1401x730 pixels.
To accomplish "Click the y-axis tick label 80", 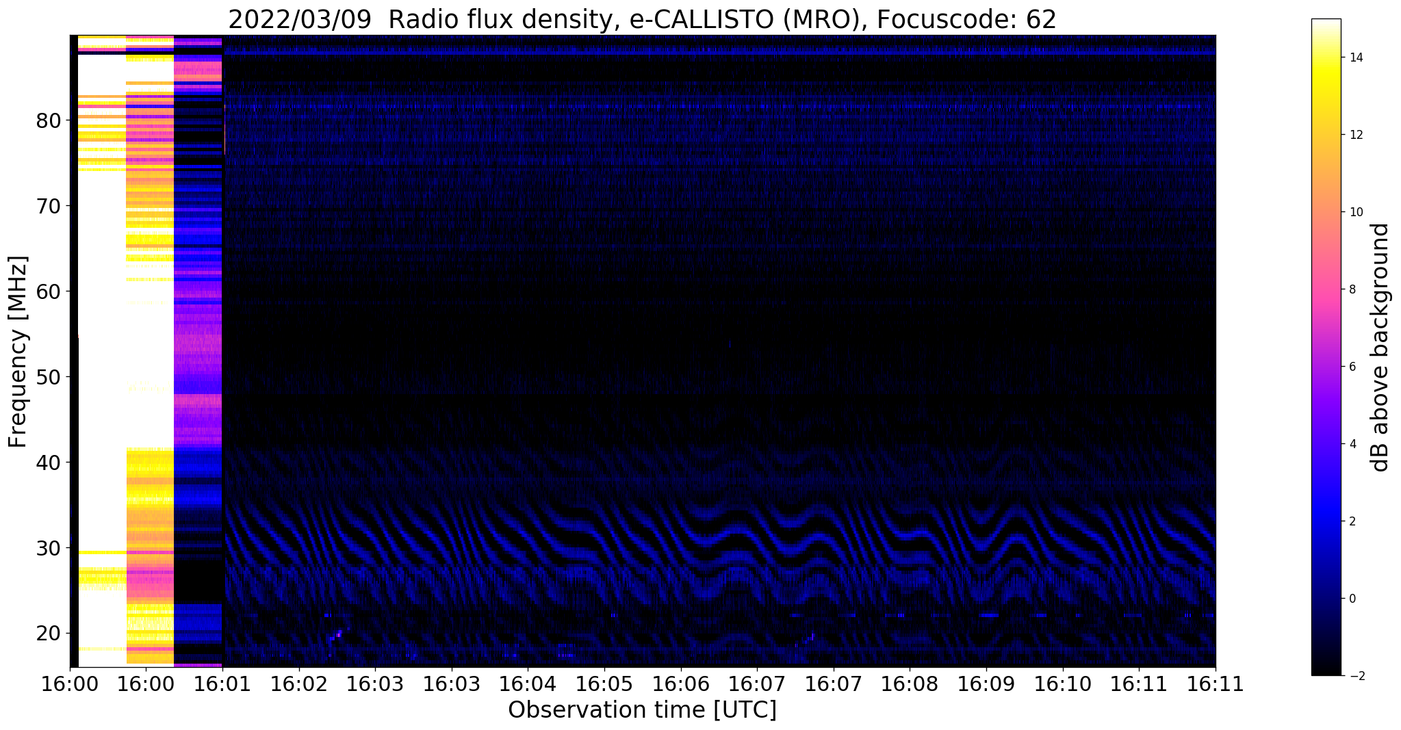I will (x=49, y=120).
